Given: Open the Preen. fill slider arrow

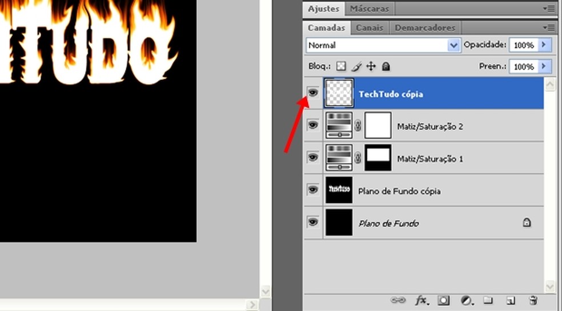Looking at the screenshot, I should [x=544, y=66].
